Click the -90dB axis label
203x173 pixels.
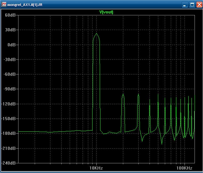point(9,89)
